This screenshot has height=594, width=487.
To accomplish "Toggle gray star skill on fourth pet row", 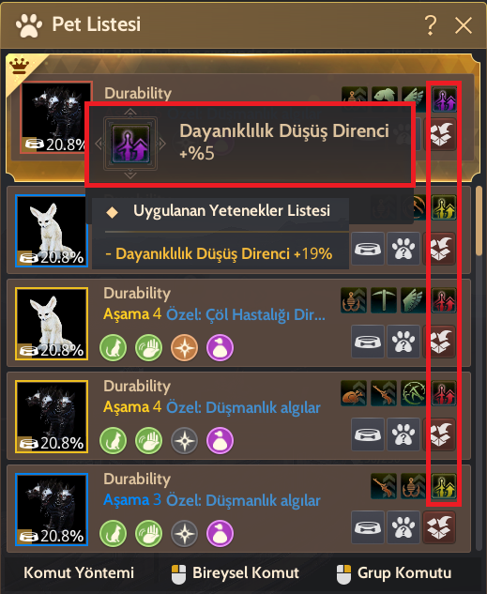I will point(185,441).
